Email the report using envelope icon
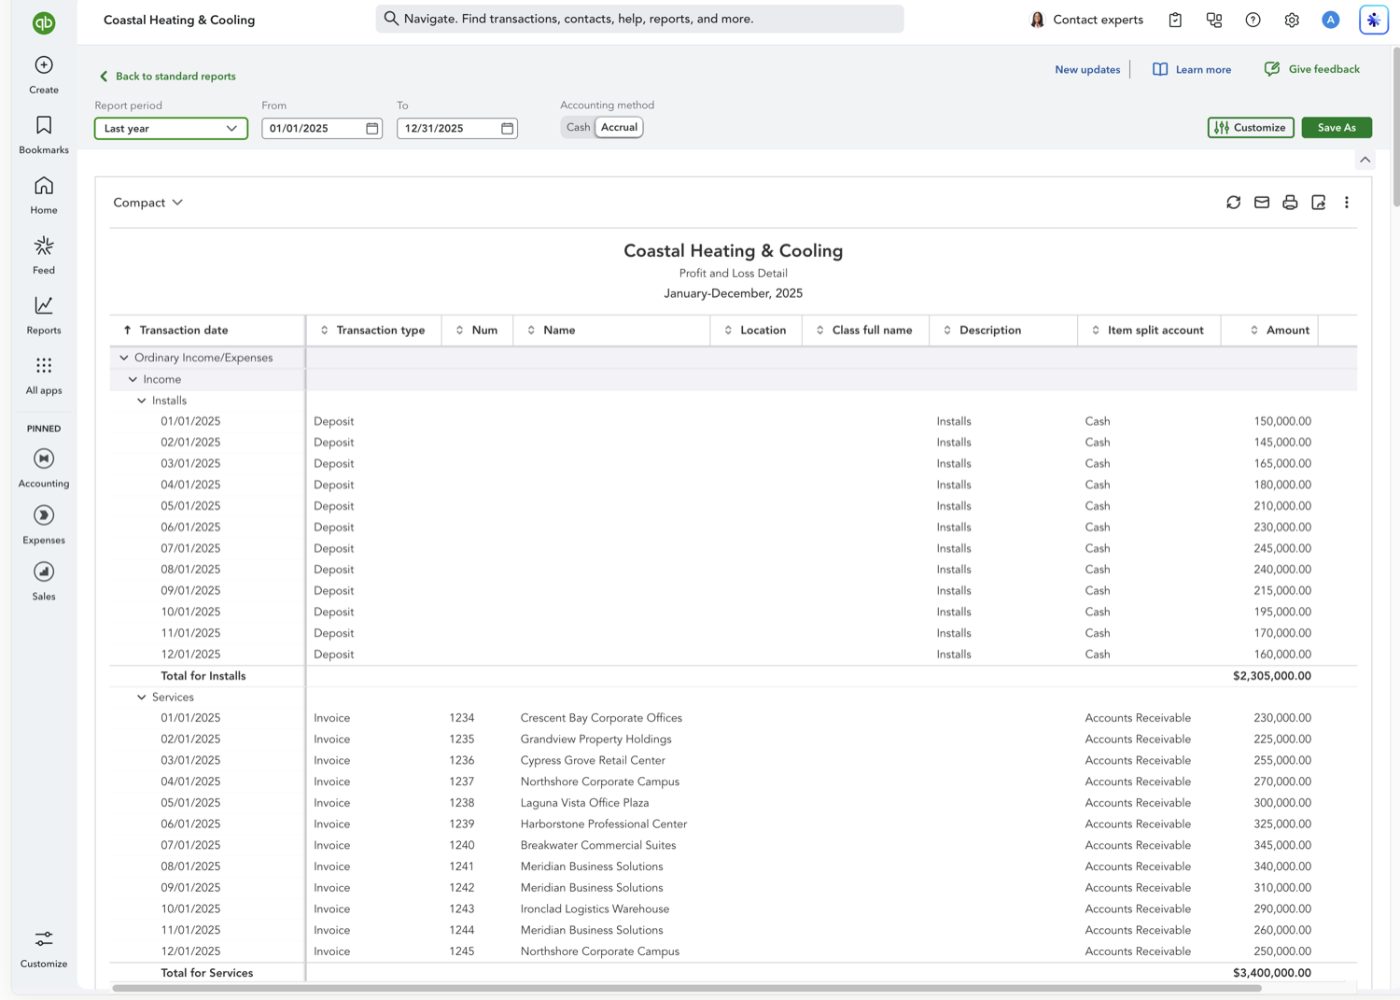The width and height of the screenshot is (1400, 1000). [1262, 203]
